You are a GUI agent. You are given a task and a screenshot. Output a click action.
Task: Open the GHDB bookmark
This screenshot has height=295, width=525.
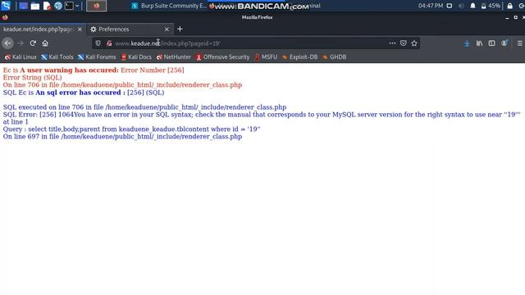pyautogui.click(x=334, y=57)
